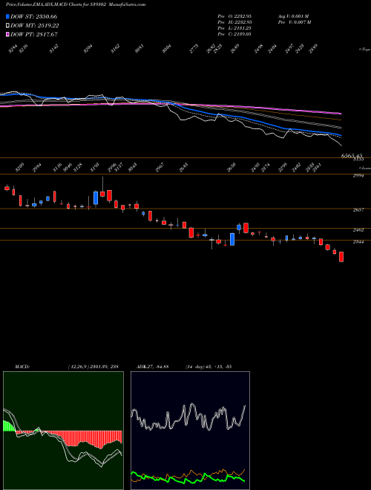The height and width of the screenshot is (490, 371).
Task: Click the green histogram bars in MACD panel
Action: [9, 426]
